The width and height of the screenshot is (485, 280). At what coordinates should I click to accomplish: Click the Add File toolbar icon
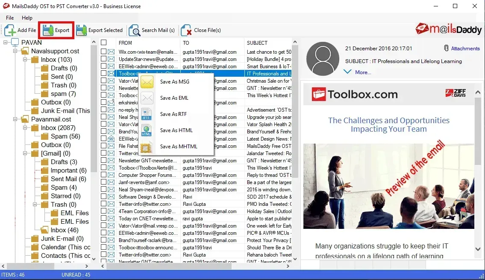pyautogui.click(x=10, y=30)
